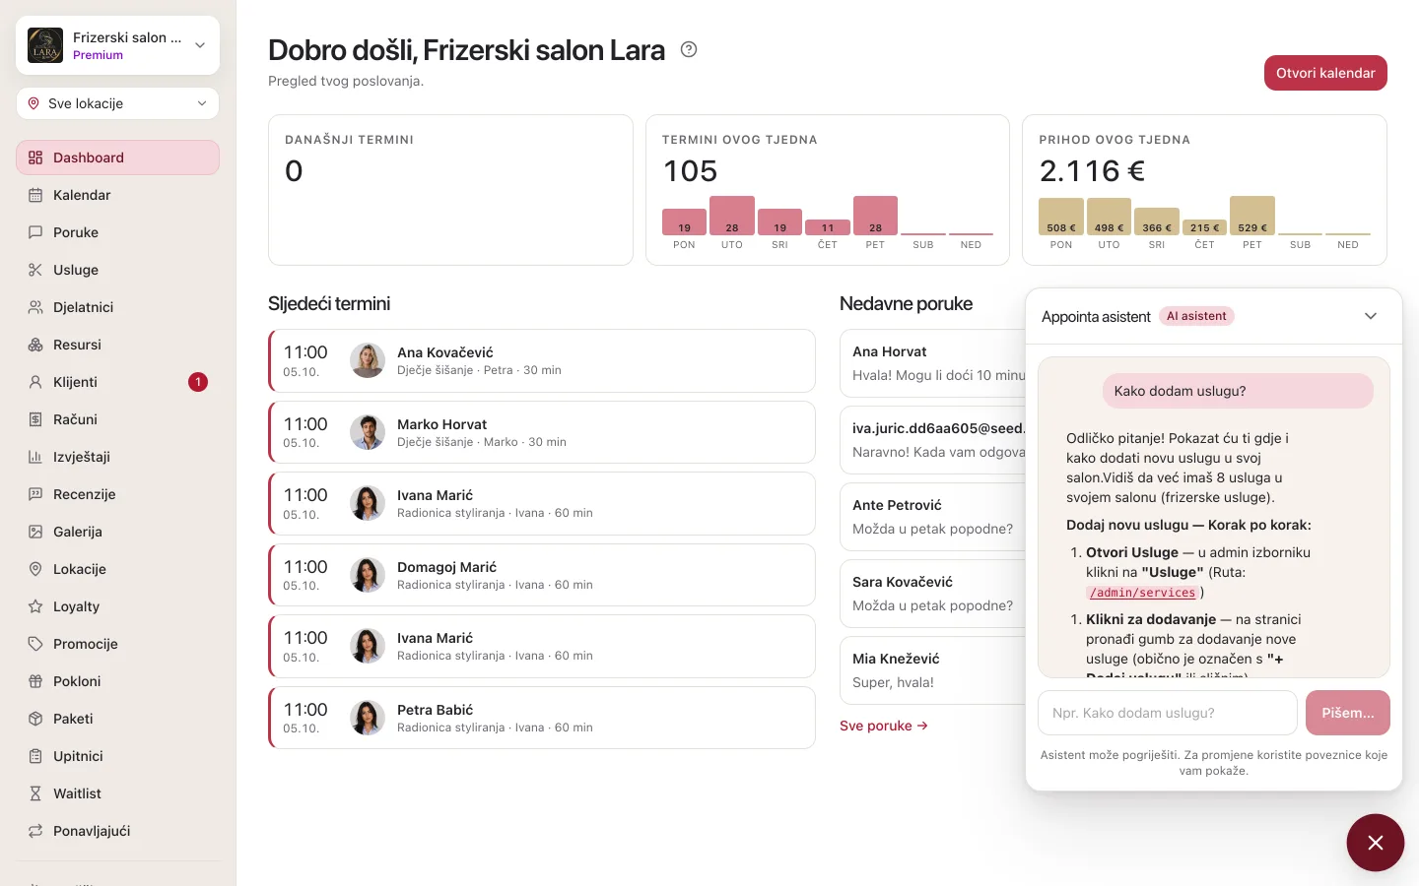
Task: Click the Lokacije map pin icon
Action: tap(35, 569)
